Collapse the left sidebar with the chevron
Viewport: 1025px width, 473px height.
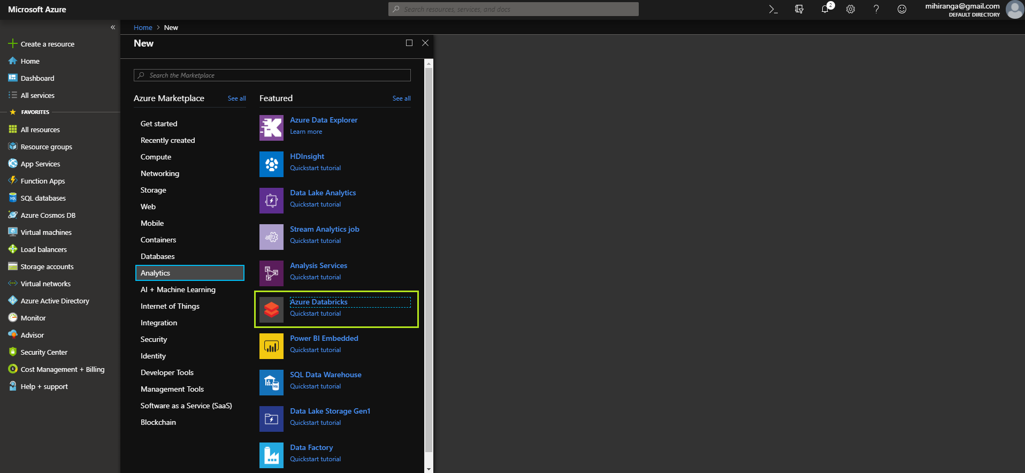(x=113, y=27)
